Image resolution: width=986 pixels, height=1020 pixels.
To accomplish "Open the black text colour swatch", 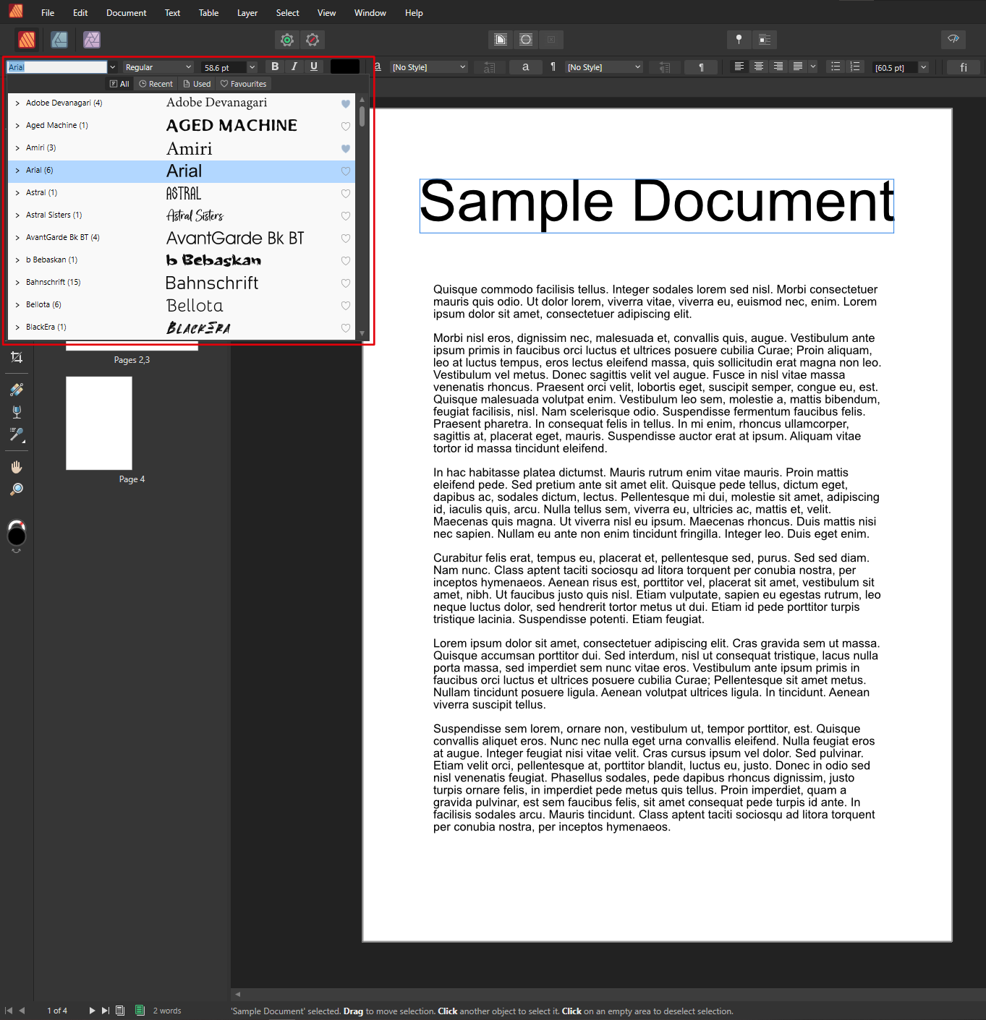I will pyautogui.click(x=344, y=67).
